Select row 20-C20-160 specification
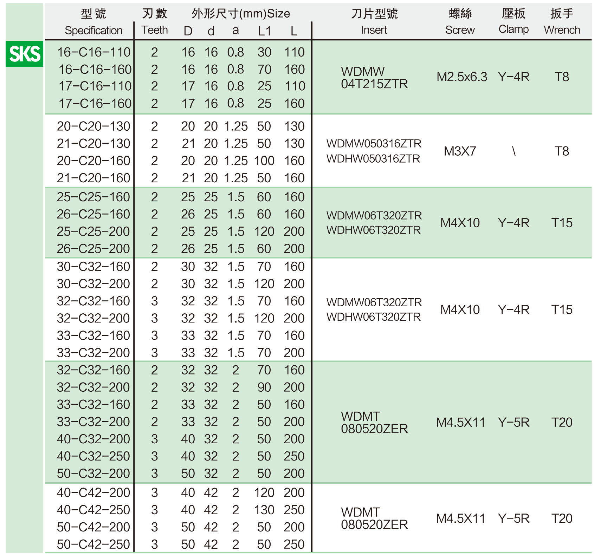Viewport: 594px width, 555px height. (93, 161)
